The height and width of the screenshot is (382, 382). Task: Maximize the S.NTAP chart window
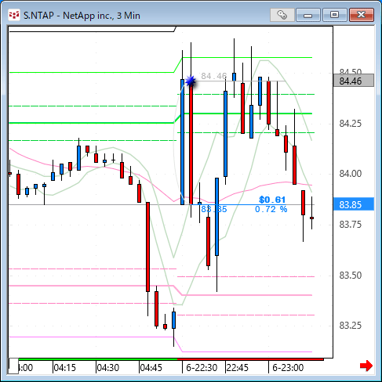point(334,15)
